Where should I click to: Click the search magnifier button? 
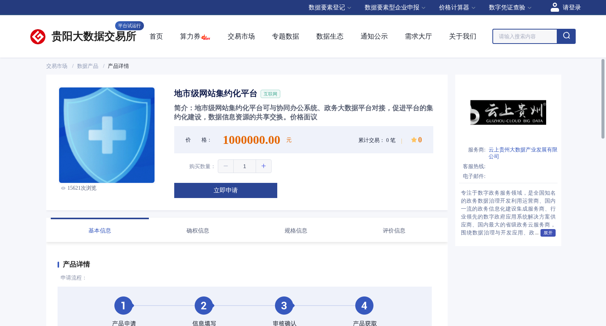coord(566,36)
